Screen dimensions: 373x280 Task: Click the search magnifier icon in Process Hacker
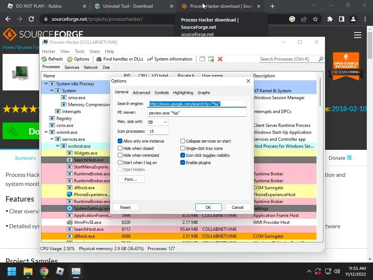pyautogui.click(x=321, y=59)
